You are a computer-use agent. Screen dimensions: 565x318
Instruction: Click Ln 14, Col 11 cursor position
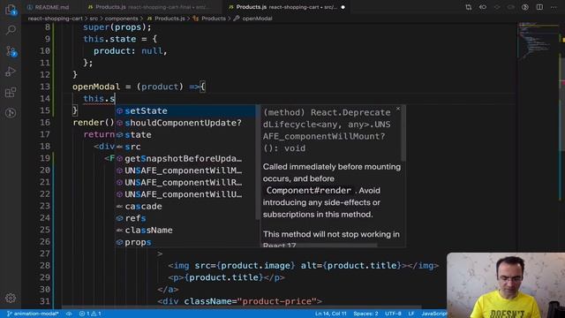[x=331, y=314]
